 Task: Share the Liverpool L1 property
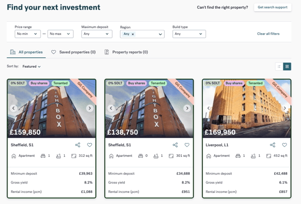click(x=272, y=145)
